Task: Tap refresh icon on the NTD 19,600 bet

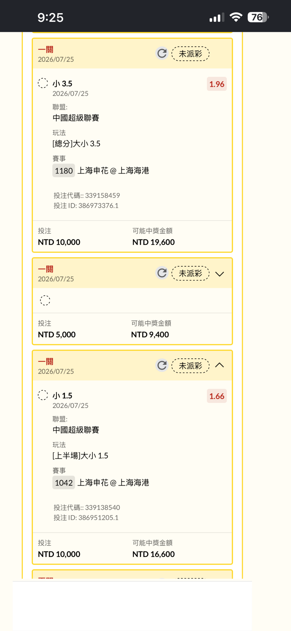Action: [162, 53]
